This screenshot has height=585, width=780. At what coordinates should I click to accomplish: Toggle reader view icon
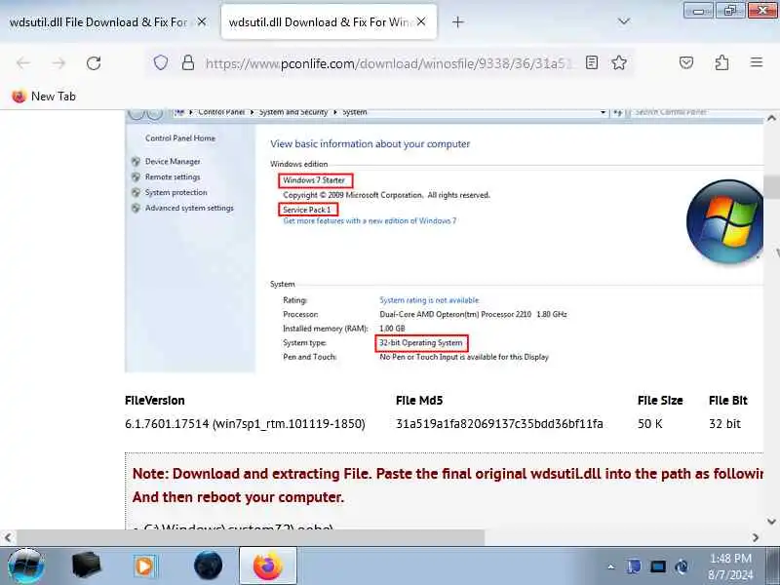[x=592, y=62]
